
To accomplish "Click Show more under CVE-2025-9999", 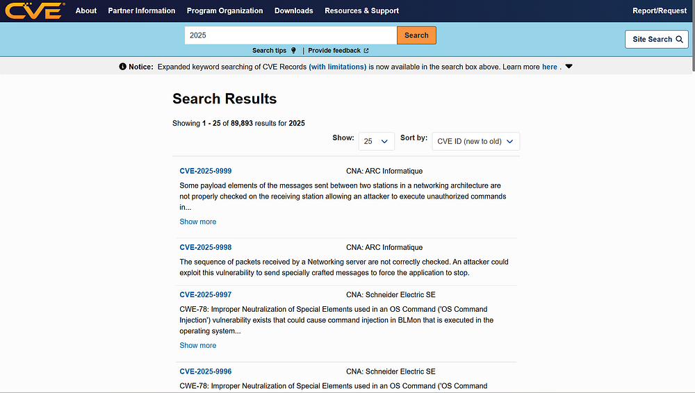I will tap(197, 221).
